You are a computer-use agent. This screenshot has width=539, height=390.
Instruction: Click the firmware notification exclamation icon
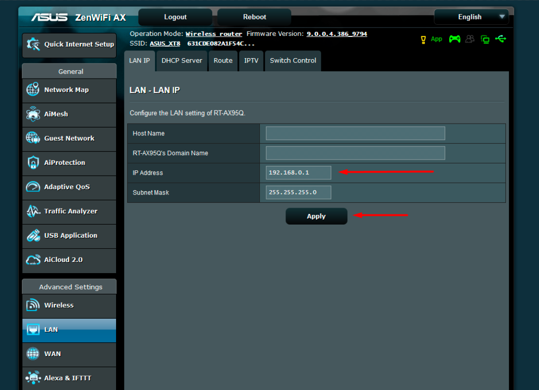[423, 39]
